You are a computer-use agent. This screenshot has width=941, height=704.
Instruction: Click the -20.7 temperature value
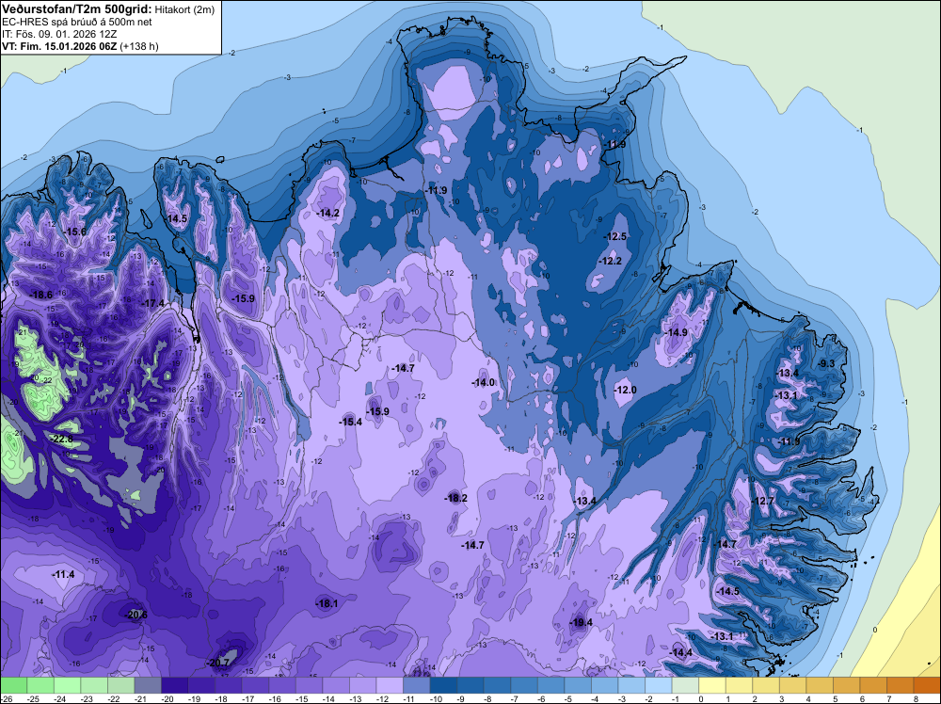(218, 663)
